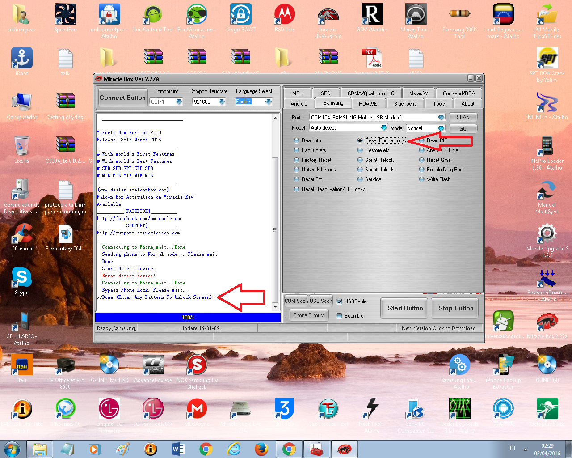Open the Comport Baudrate dropdown
This screenshot has height=458, width=572.
[222, 102]
